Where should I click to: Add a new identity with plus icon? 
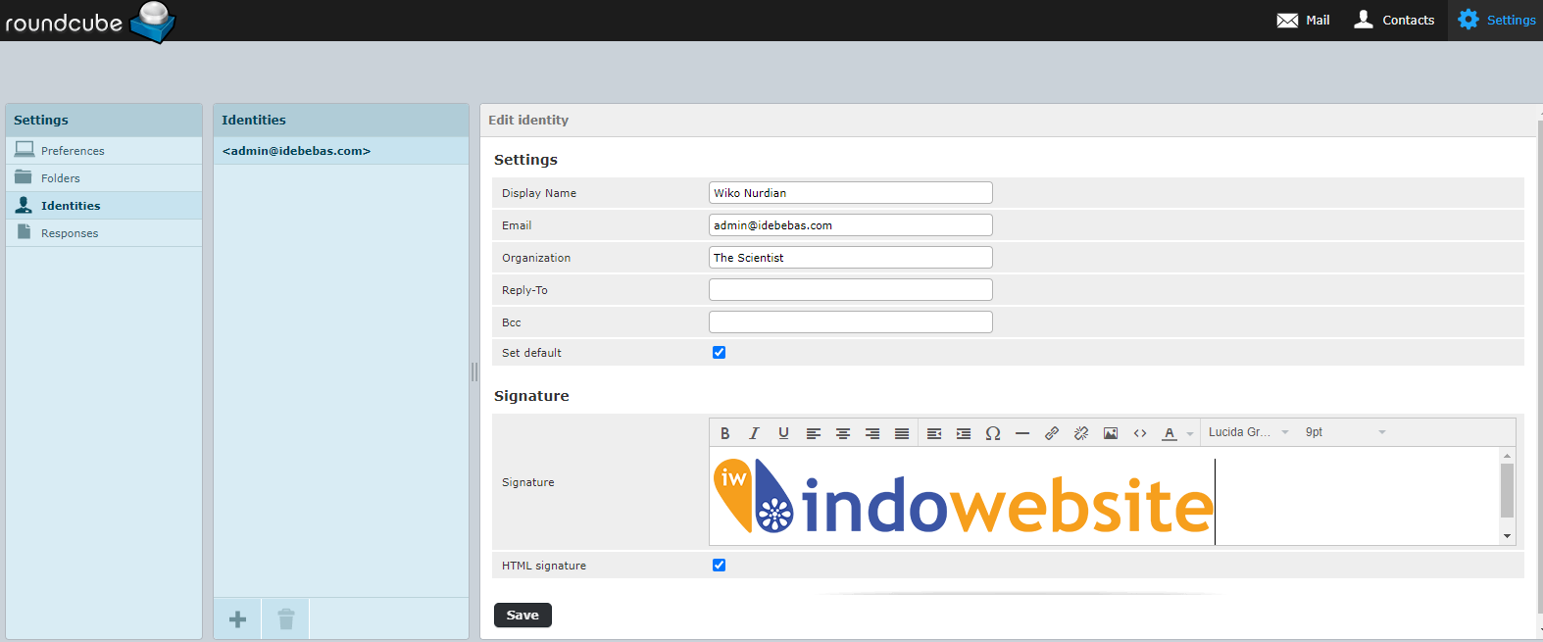click(237, 619)
